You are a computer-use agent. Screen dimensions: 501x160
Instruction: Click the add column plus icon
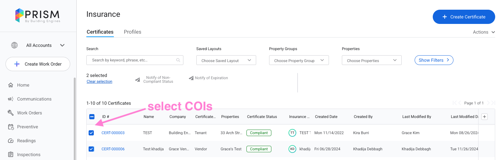click(x=484, y=117)
